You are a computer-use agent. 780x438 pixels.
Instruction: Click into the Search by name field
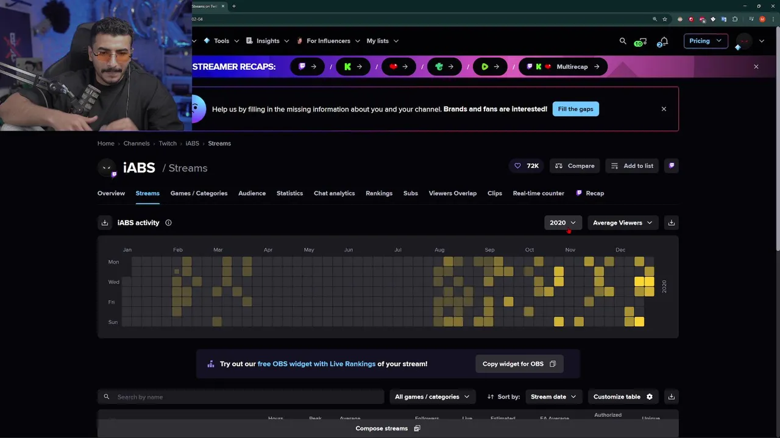click(x=241, y=397)
